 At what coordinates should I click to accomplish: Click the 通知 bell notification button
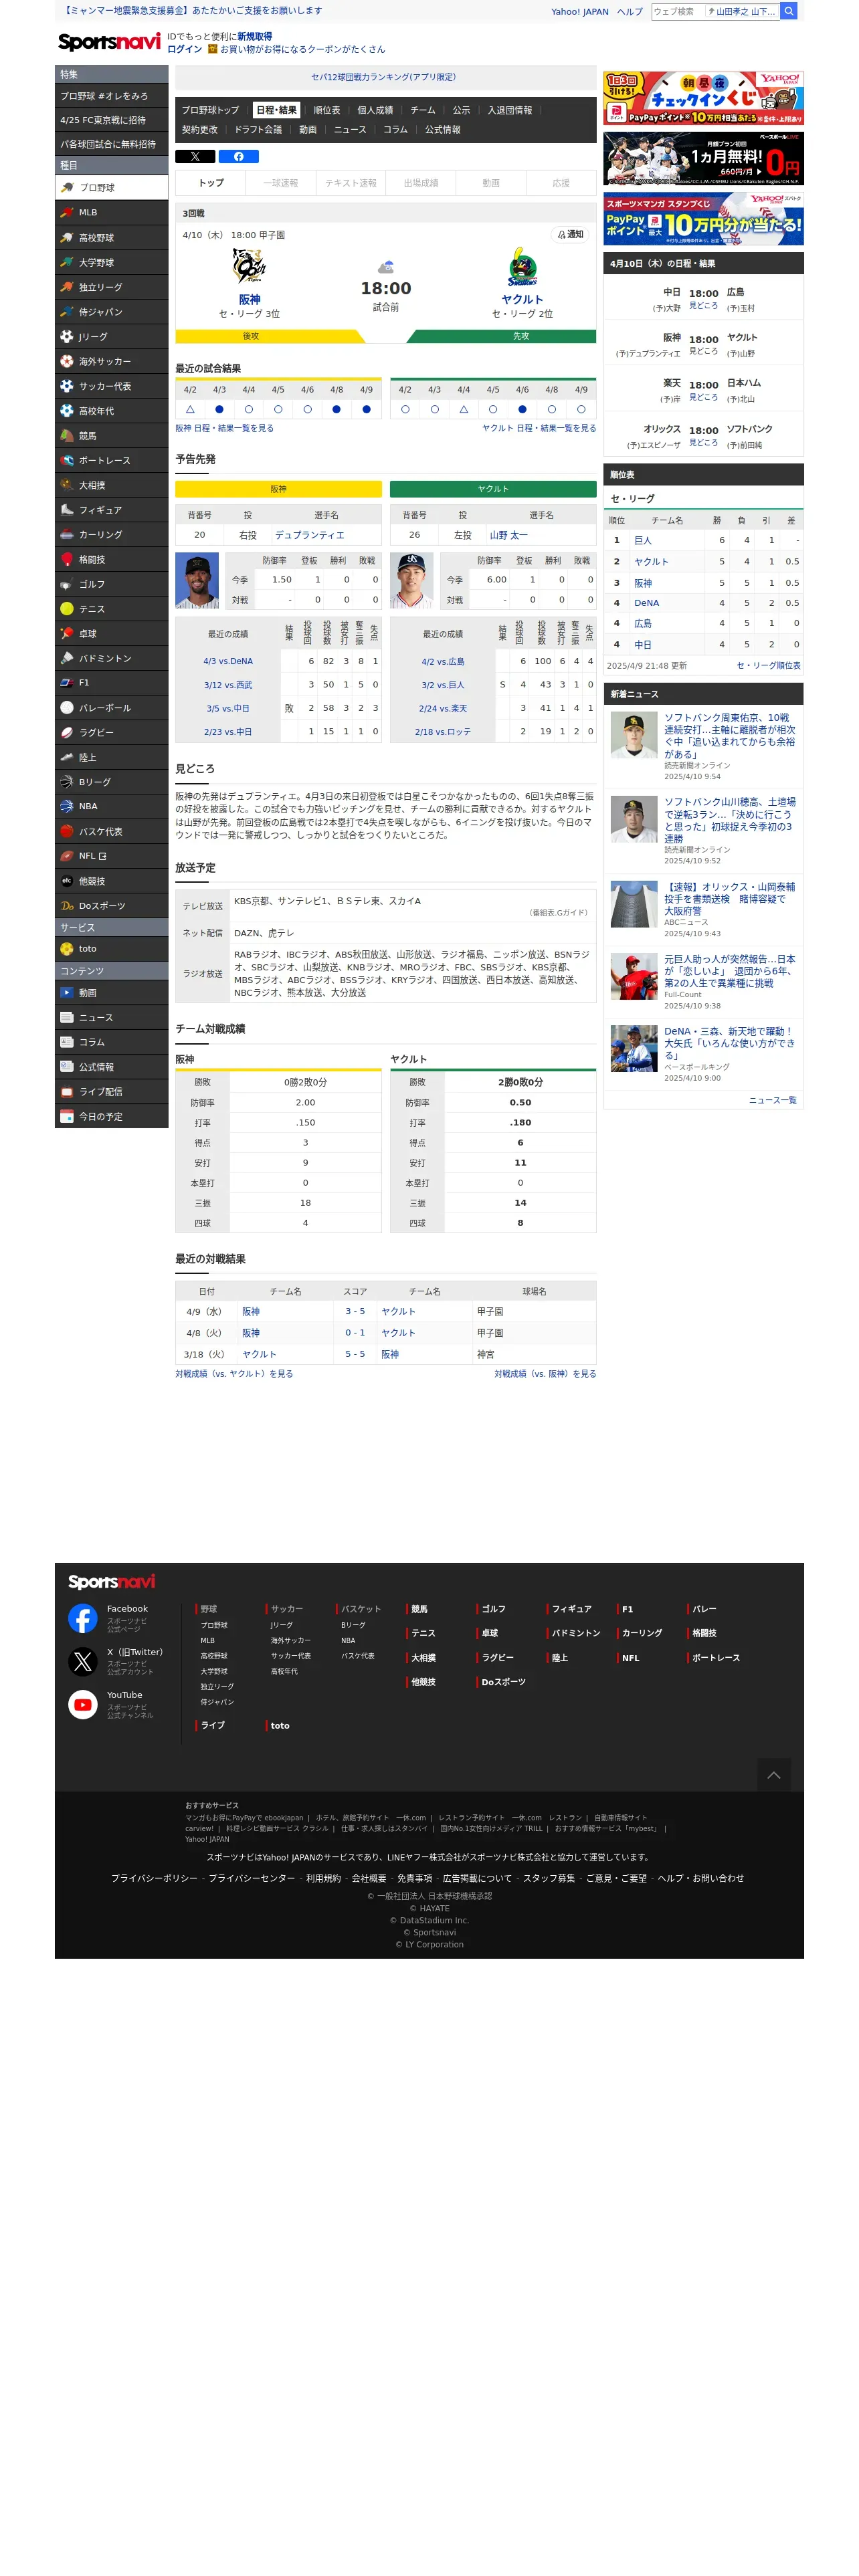pyautogui.click(x=570, y=234)
